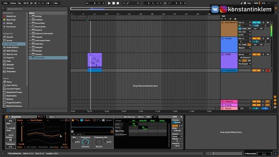
Task: Open 3 MIDI All Ins input dropdown
Action: tap(245, 55)
